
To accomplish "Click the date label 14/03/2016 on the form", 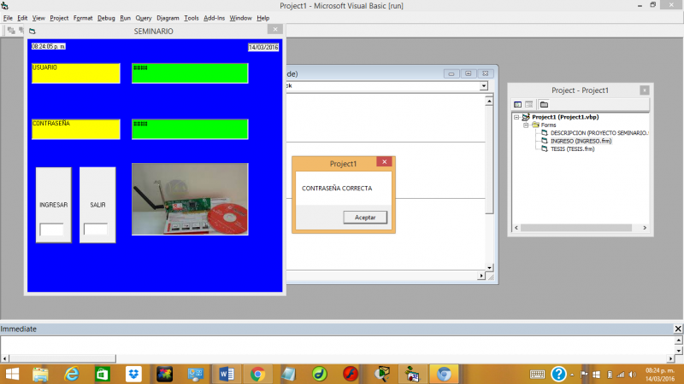I will (263, 47).
